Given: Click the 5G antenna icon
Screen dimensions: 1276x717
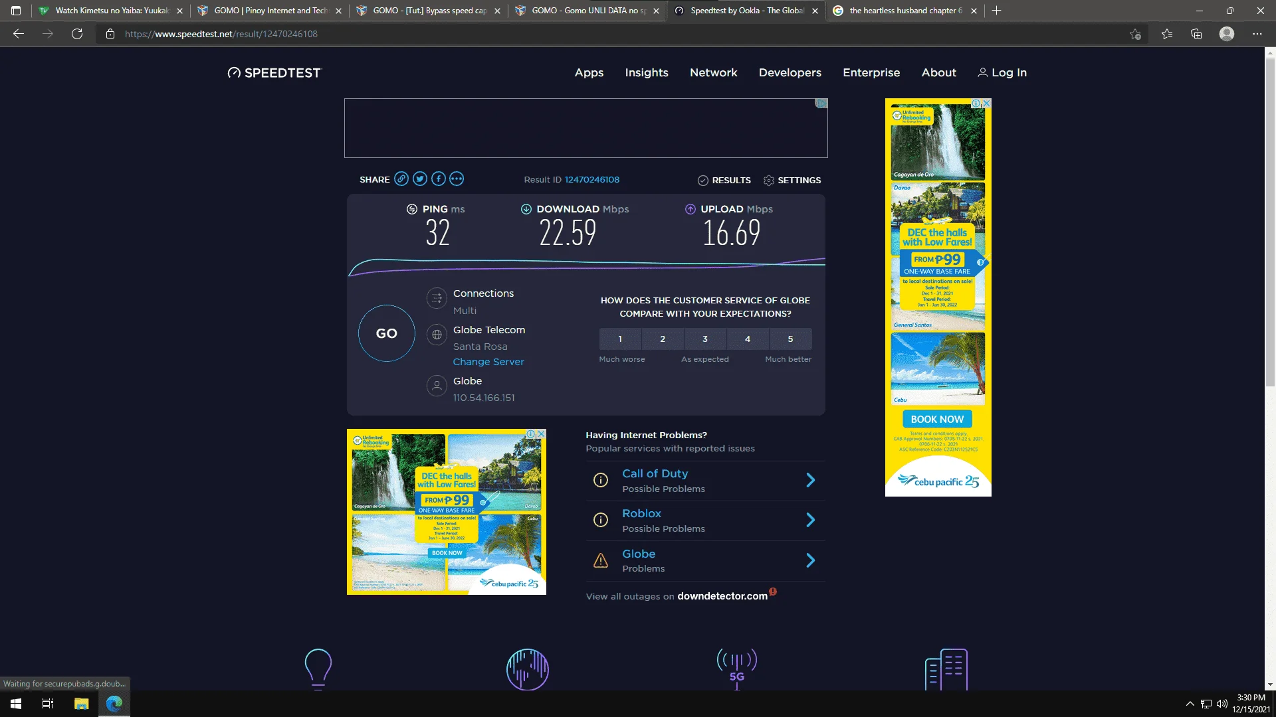Looking at the screenshot, I should click(737, 669).
